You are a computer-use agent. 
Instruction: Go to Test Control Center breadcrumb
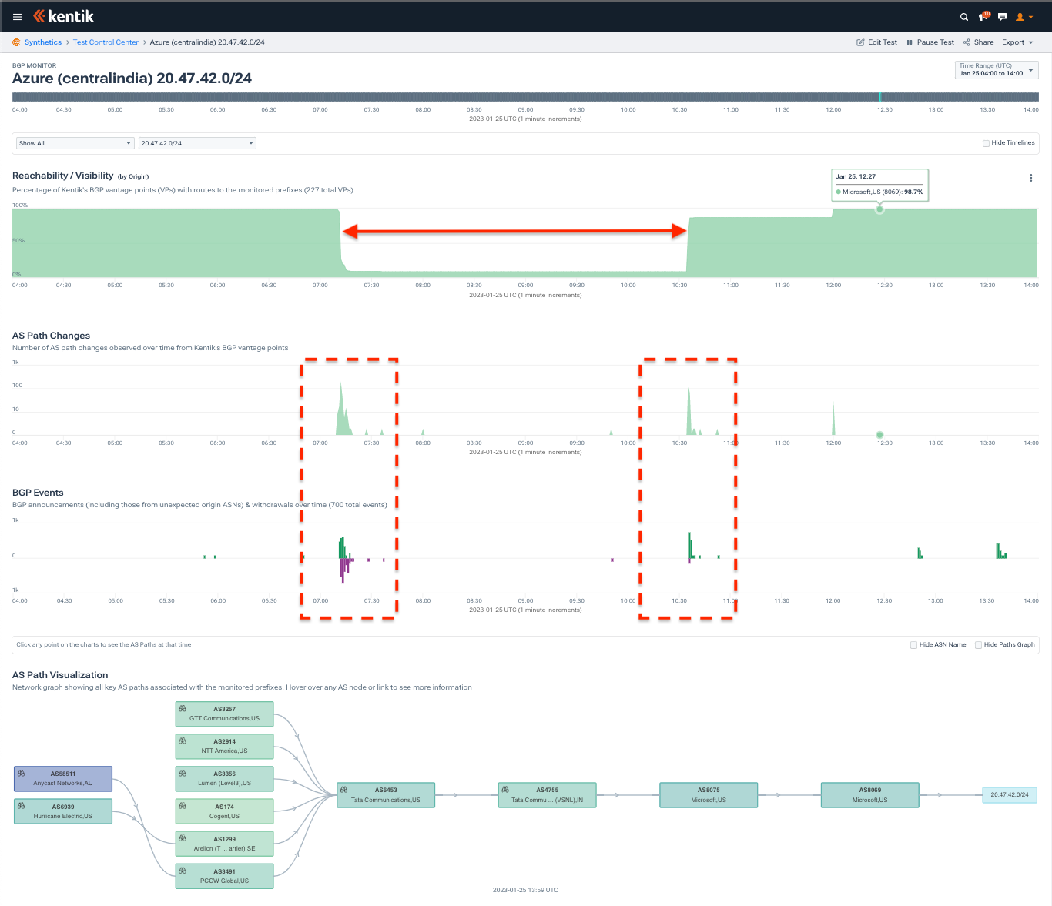pos(106,42)
